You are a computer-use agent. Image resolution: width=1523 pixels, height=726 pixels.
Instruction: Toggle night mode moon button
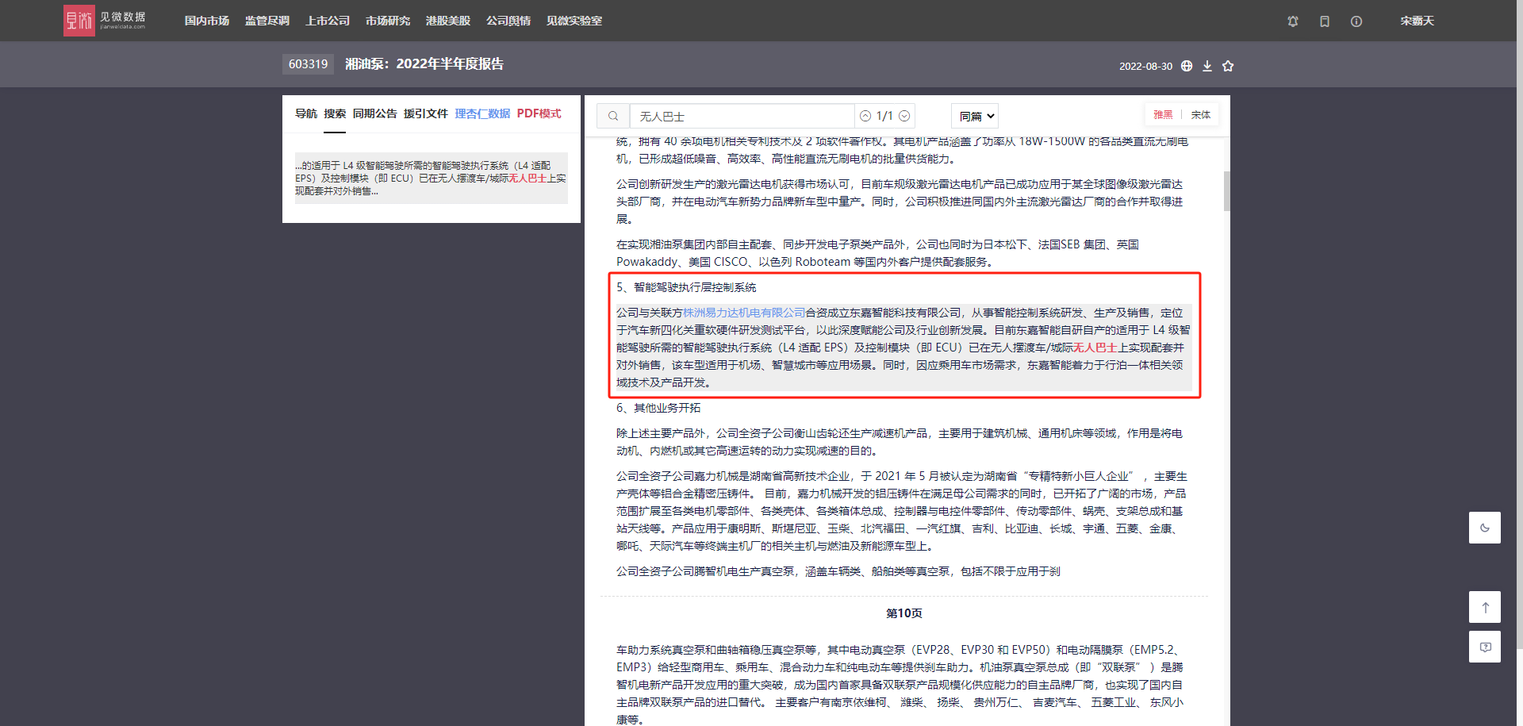click(1485, 528)
